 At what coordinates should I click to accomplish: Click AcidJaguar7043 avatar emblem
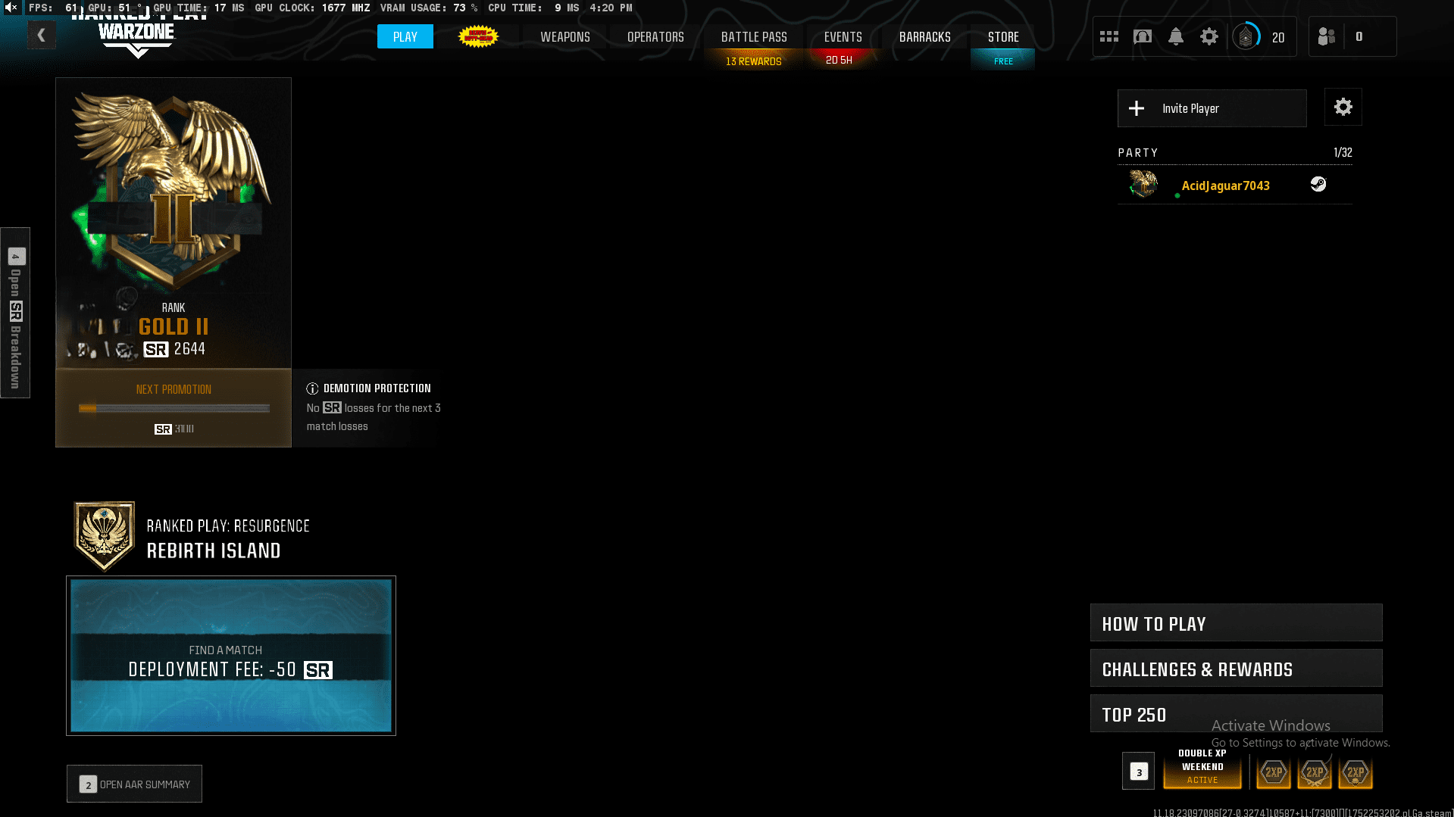pyautogui.click(x=1143, y=184)
